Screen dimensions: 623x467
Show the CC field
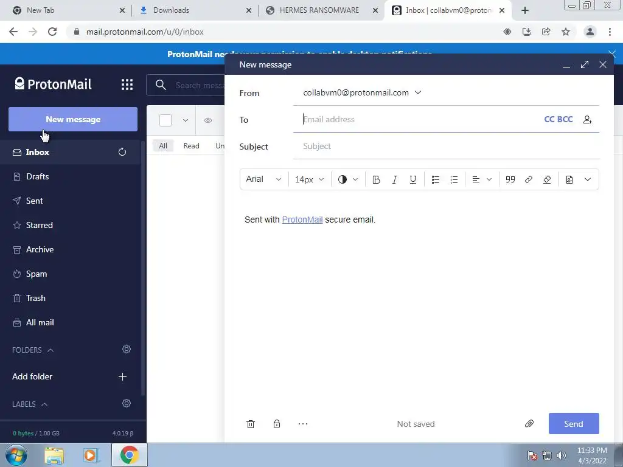click(x=549, y=120)
